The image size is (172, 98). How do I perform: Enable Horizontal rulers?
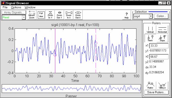tap(162, 29)
